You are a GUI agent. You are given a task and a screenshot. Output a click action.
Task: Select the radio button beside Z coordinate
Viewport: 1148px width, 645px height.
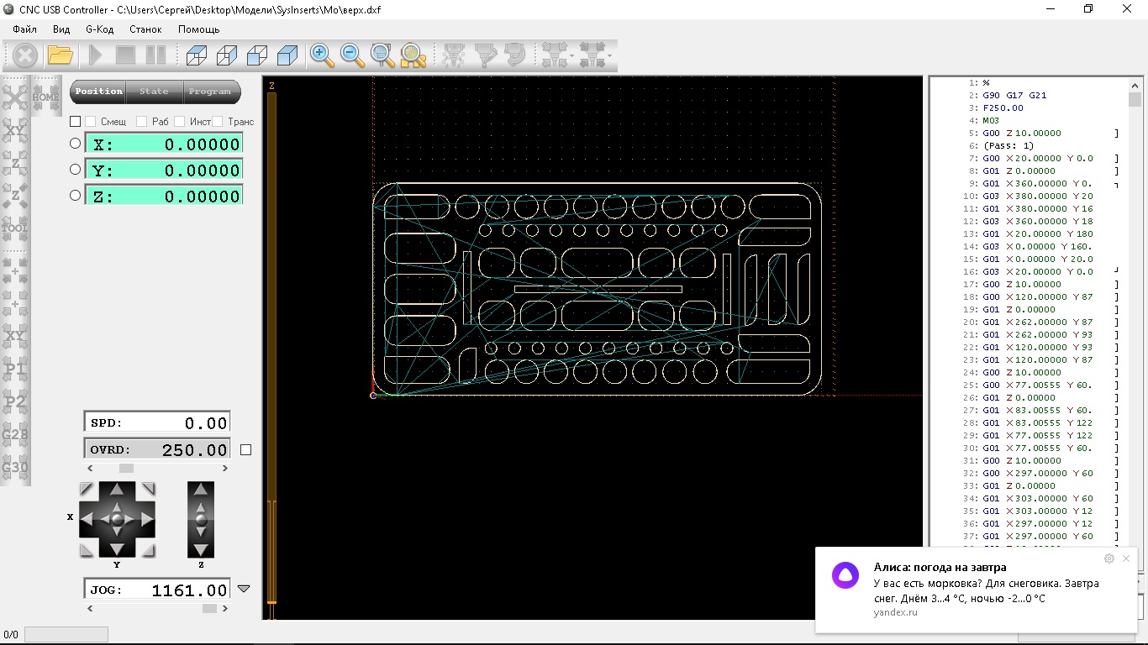point(76,196)
